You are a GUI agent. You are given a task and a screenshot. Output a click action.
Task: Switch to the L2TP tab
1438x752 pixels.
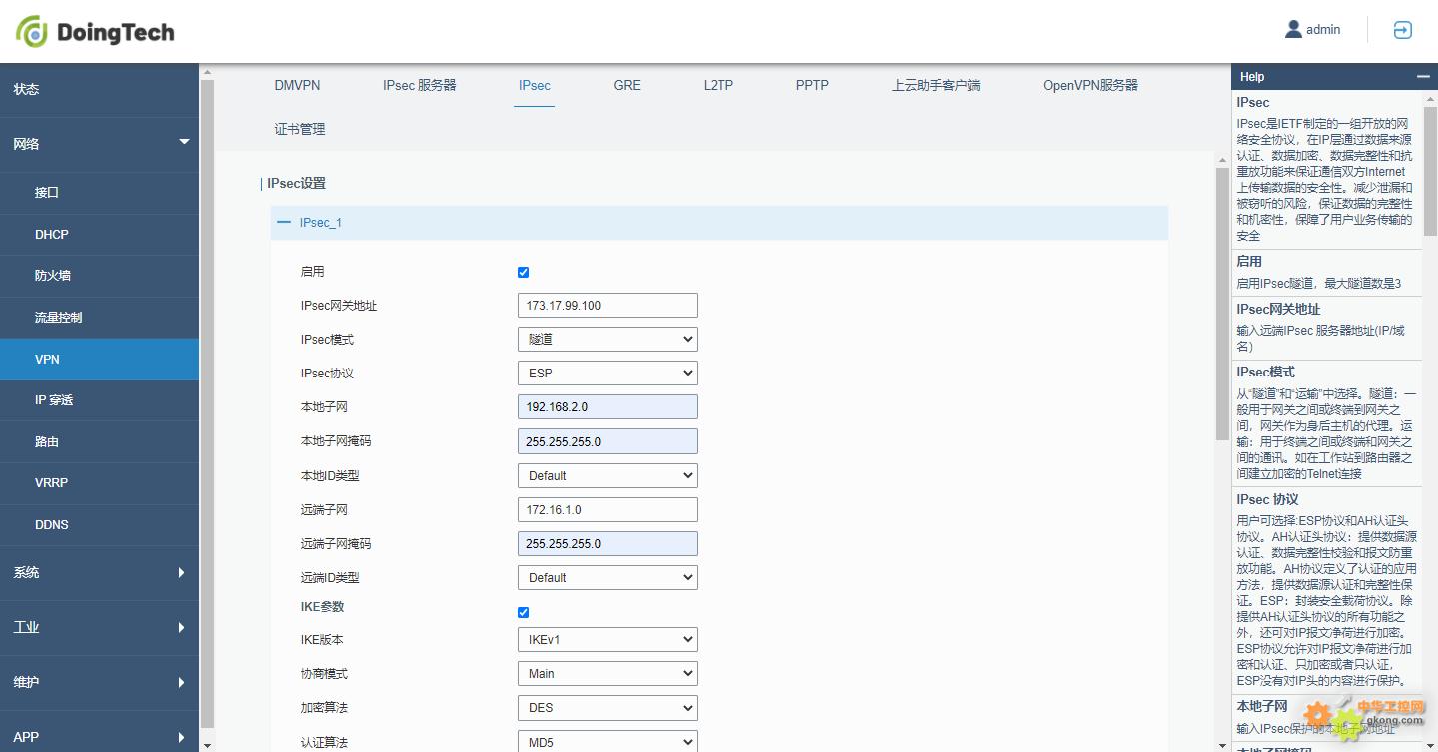pos(718,85)
